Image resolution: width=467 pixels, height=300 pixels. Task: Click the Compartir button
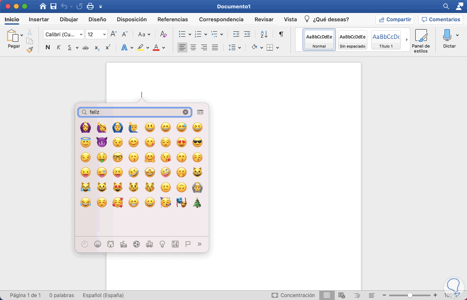(394, 20)
